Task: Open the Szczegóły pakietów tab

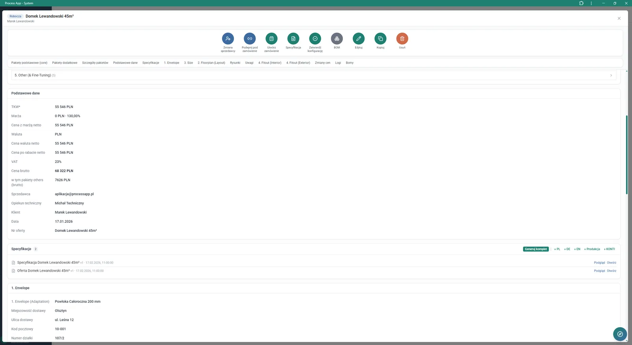Action: pyautogui.click(x=95, y=63)
